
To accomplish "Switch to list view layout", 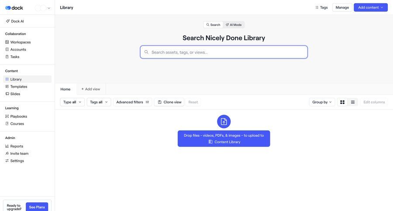I will click(353, 102).
